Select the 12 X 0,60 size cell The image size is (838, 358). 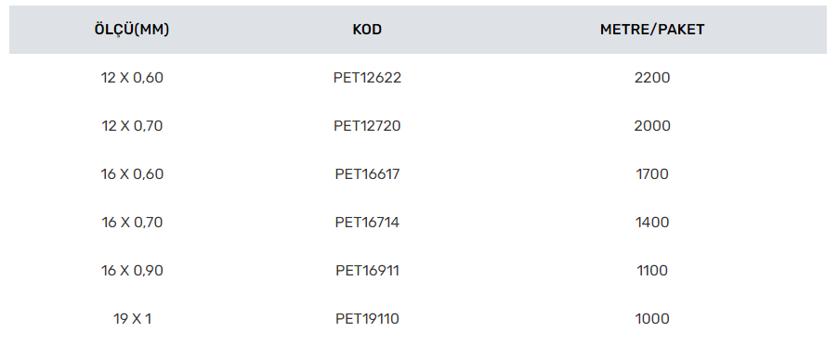coord(132,78)
